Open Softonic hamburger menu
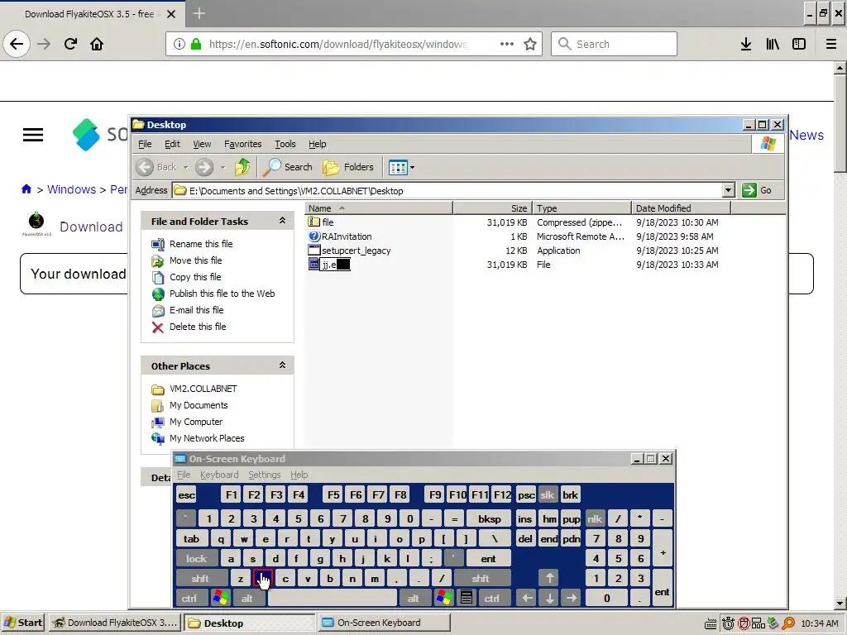847x635 pixels. 33,135
